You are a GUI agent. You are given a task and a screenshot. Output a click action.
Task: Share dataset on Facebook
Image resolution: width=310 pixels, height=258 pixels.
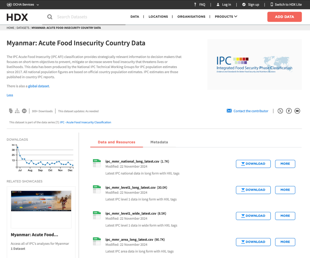point(289,111)
